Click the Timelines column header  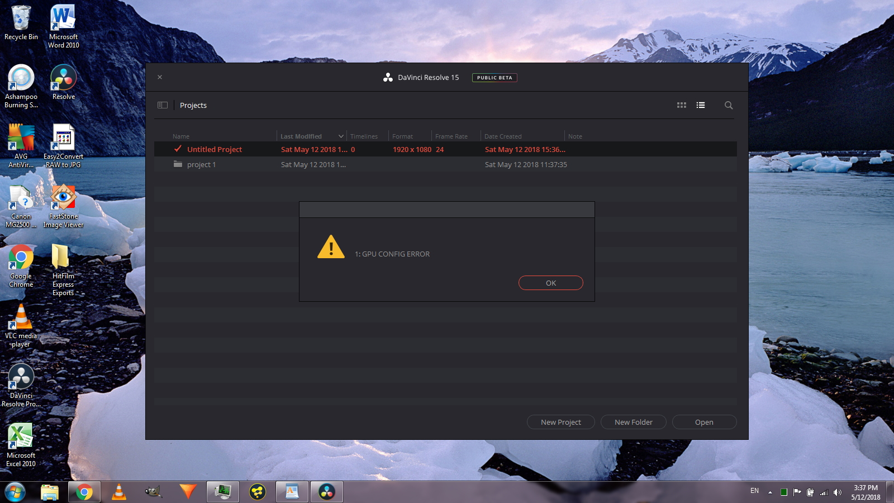364,136
